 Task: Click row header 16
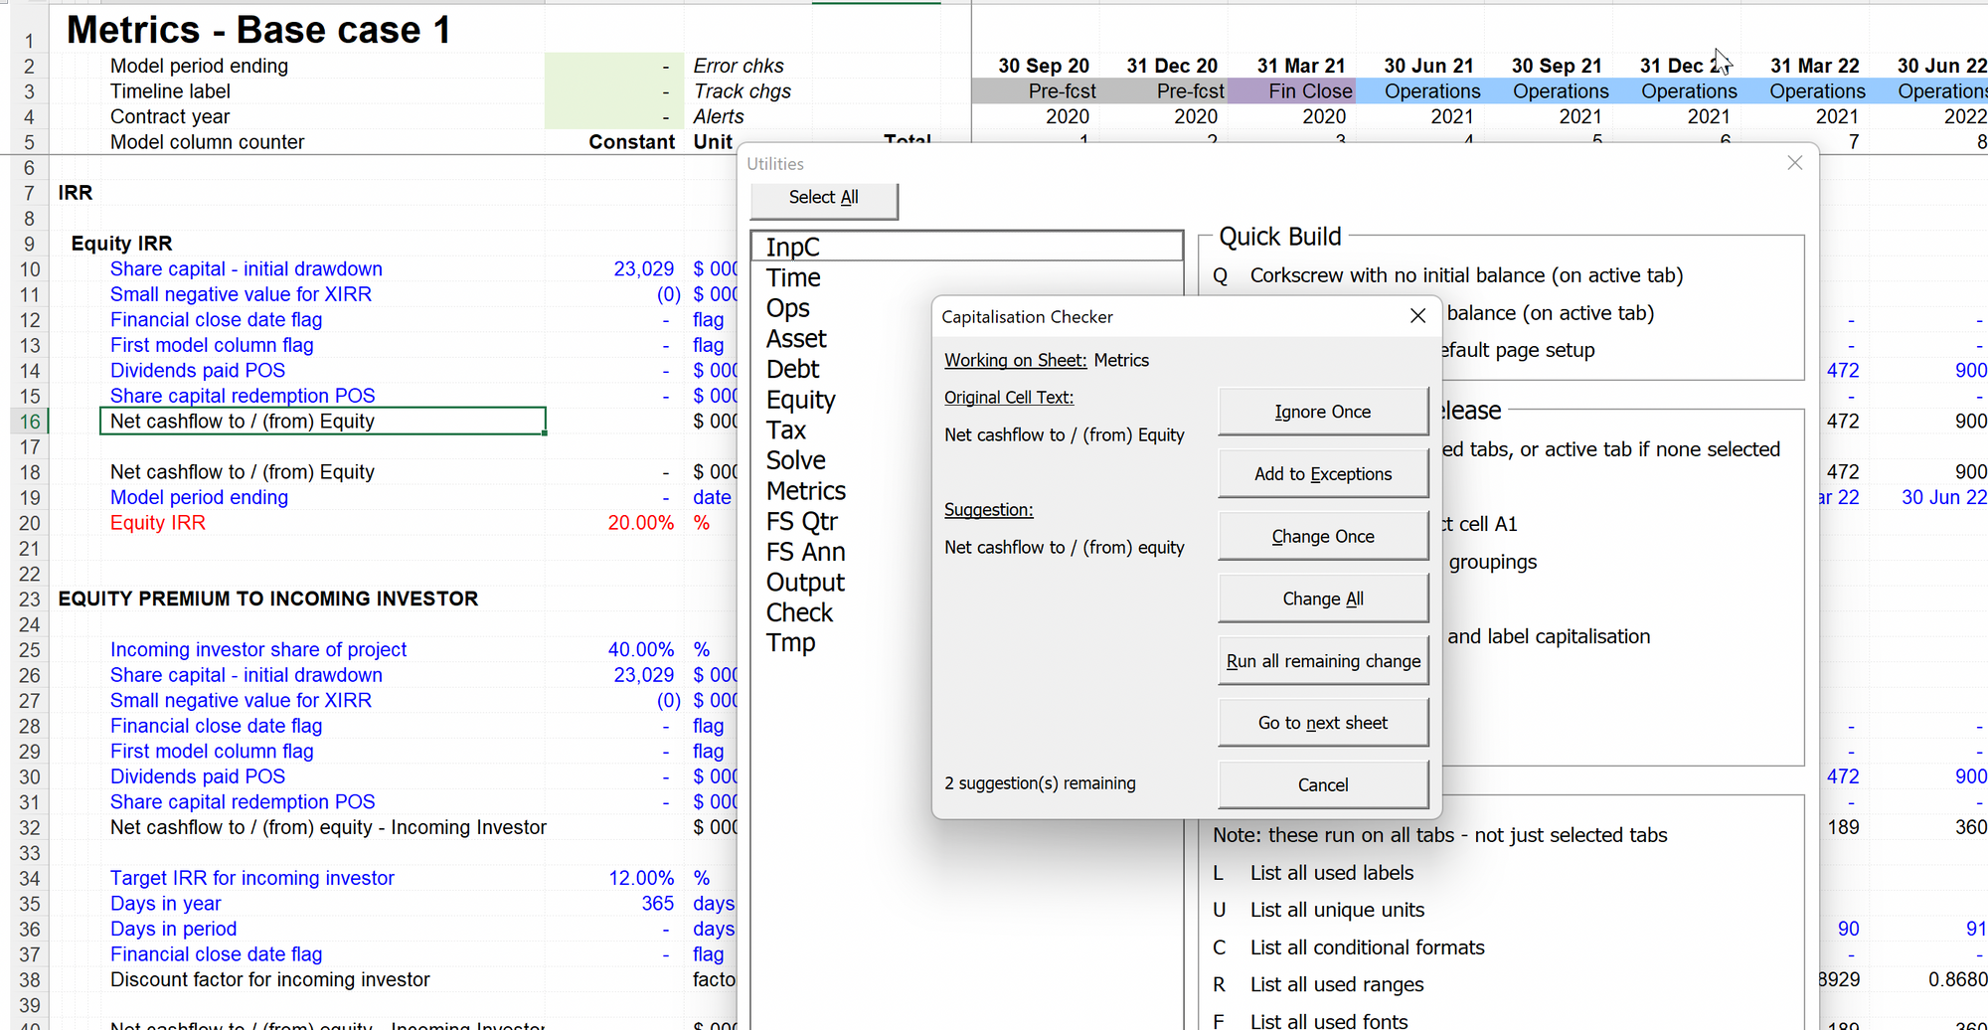(x=30, y=422)
